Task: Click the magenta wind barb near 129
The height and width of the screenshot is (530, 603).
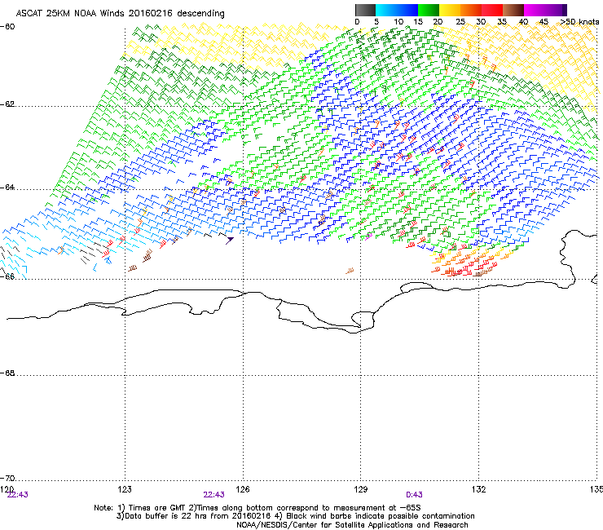Action: tap(368, 236)
